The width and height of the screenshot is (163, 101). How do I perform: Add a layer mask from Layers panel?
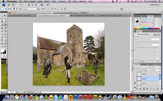[x=143, y=89]
